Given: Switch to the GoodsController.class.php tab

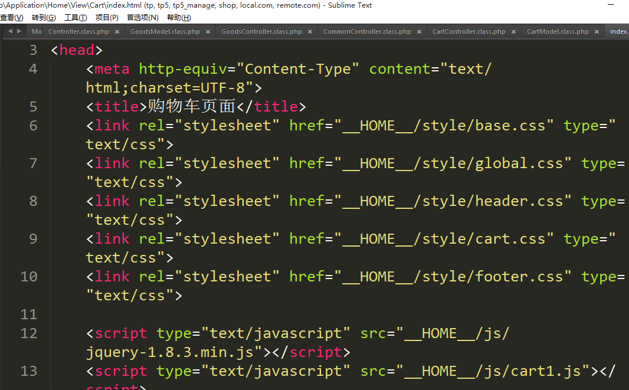Looking at the screenshot, I should click(261, 32).
